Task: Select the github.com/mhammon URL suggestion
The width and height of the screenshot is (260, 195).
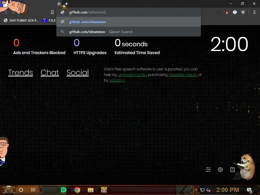Action: coord(128,22)
